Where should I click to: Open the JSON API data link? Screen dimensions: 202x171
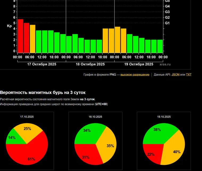[175, 75]
